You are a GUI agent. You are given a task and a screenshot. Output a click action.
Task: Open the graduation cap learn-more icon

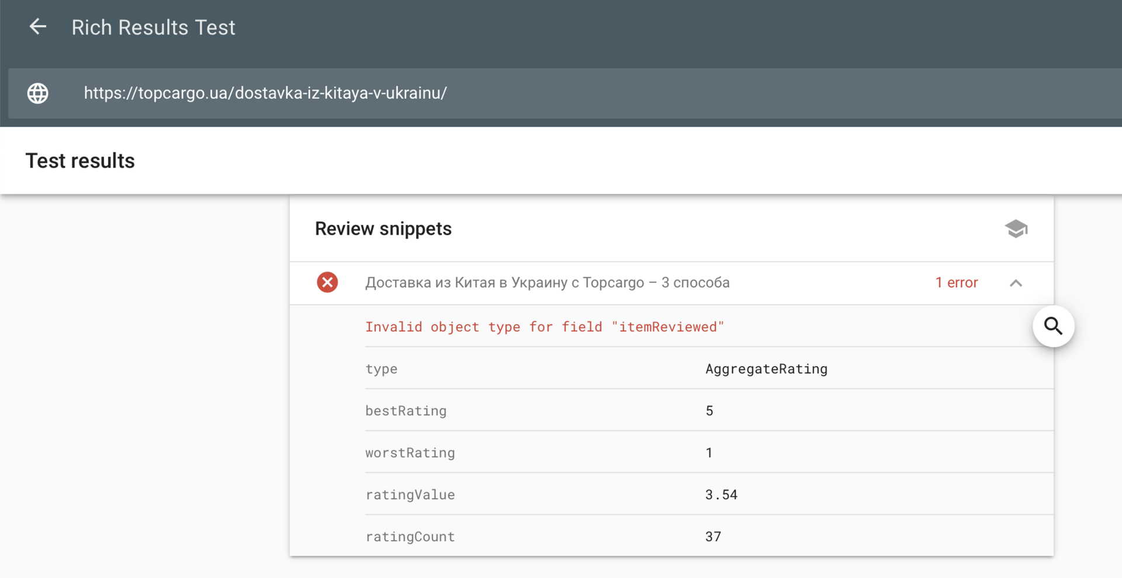click(x=1016, y=228)
